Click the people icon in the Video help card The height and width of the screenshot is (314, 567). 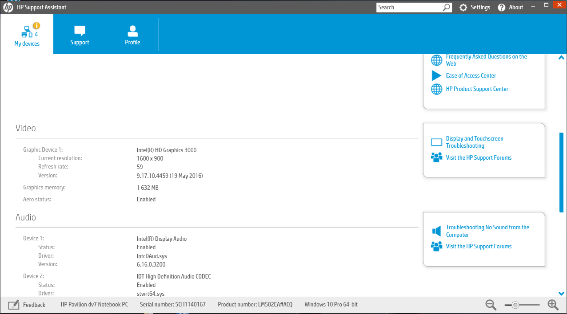tap(437, 157)
